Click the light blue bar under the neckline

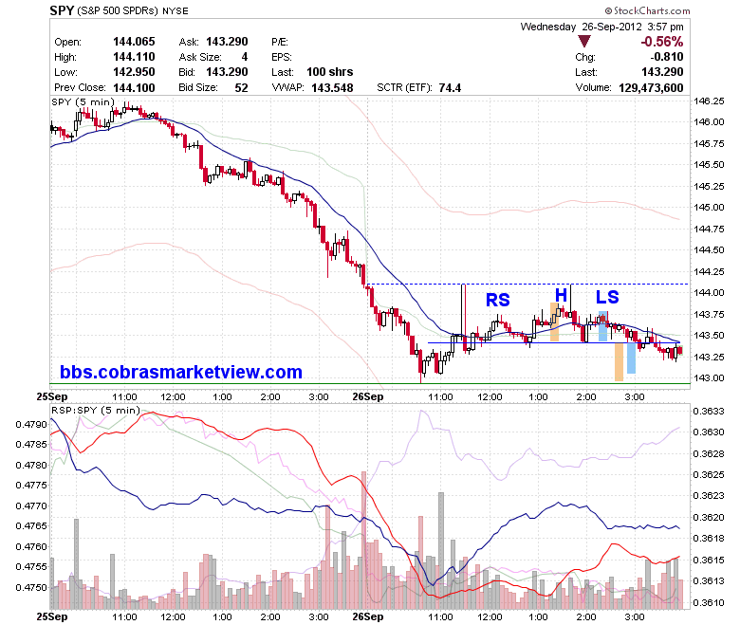[631, 358]
